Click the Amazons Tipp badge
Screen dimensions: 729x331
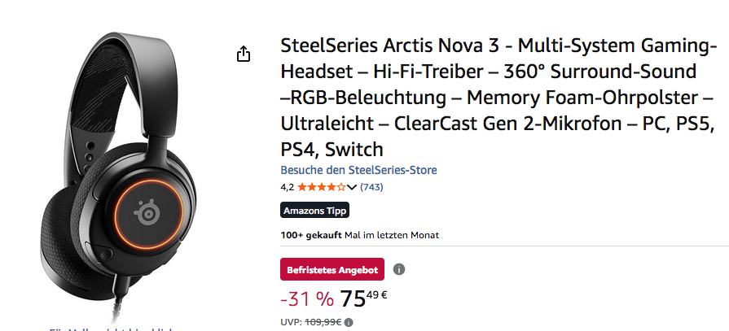(315, 211)
